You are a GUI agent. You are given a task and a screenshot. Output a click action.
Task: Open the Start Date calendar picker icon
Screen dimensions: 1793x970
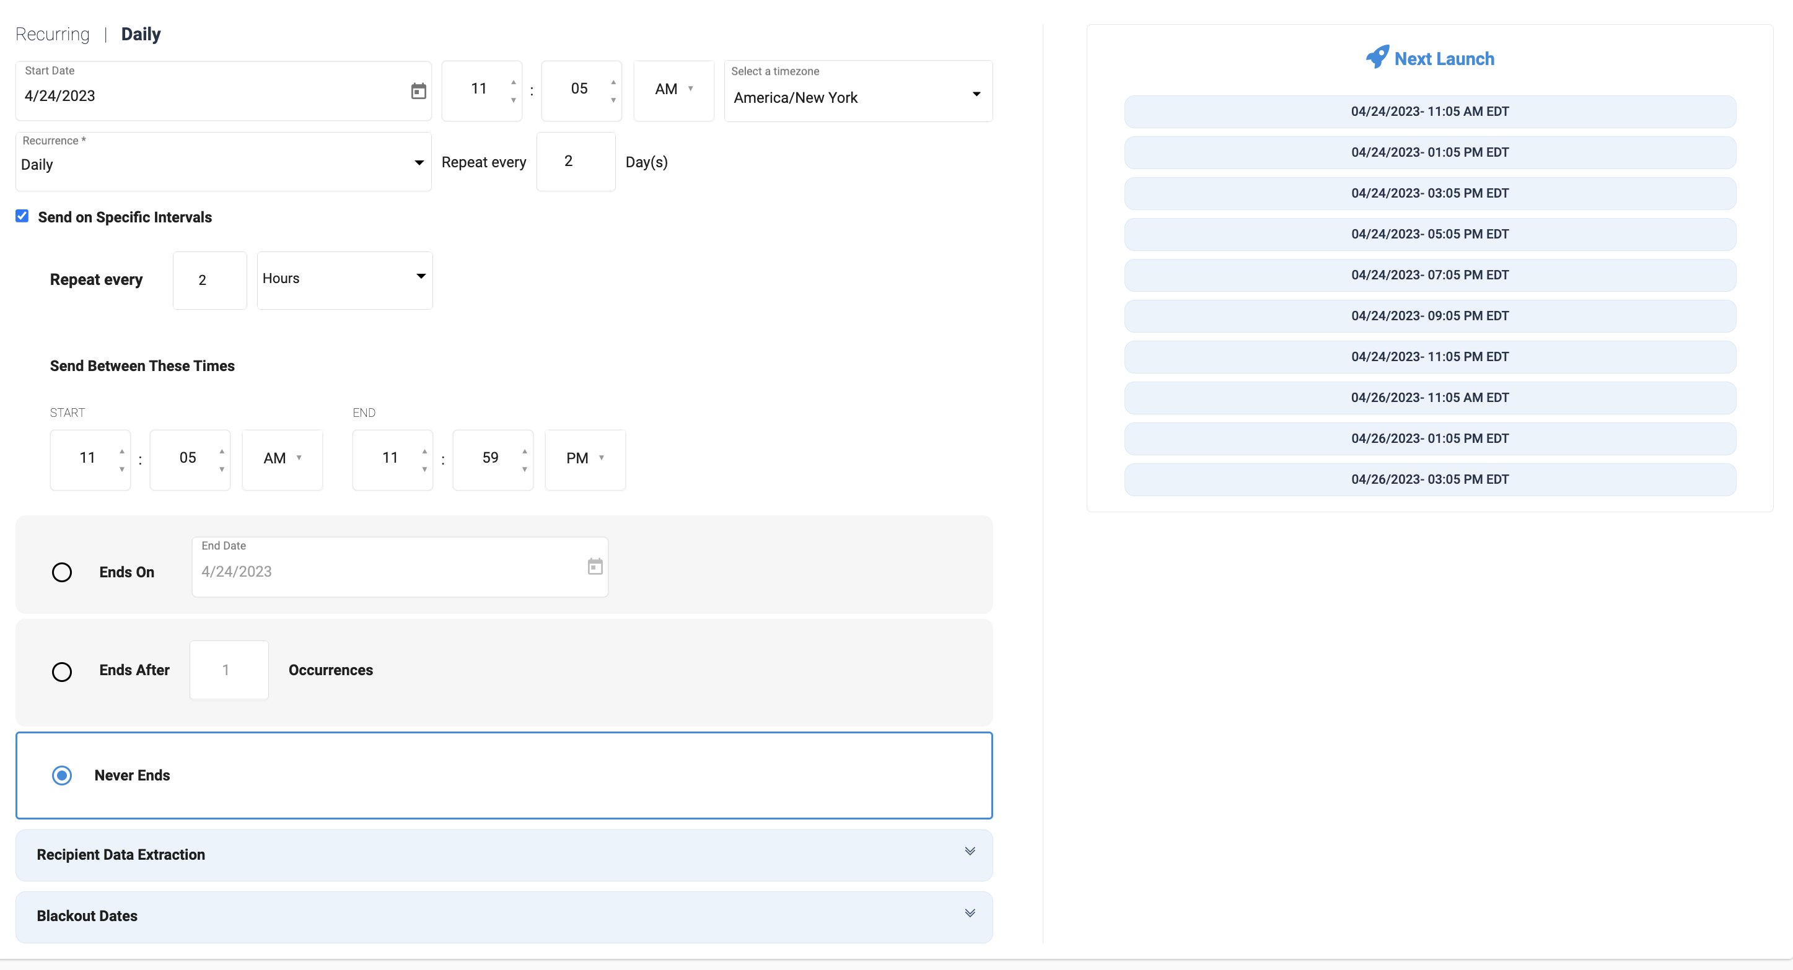(418, 91)
